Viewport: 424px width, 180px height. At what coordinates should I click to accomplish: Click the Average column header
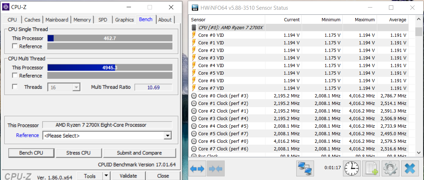point(393,20)
